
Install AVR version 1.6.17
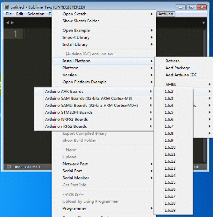point(173,196)
